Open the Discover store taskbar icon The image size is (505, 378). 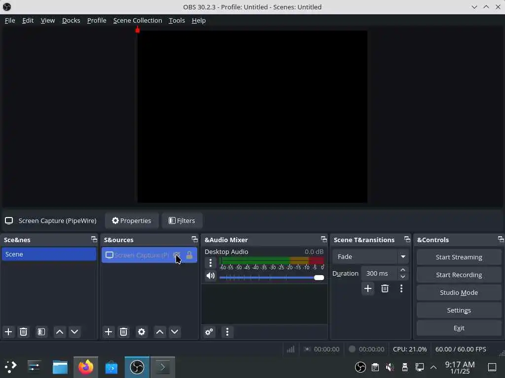click(x=111, y=367)
